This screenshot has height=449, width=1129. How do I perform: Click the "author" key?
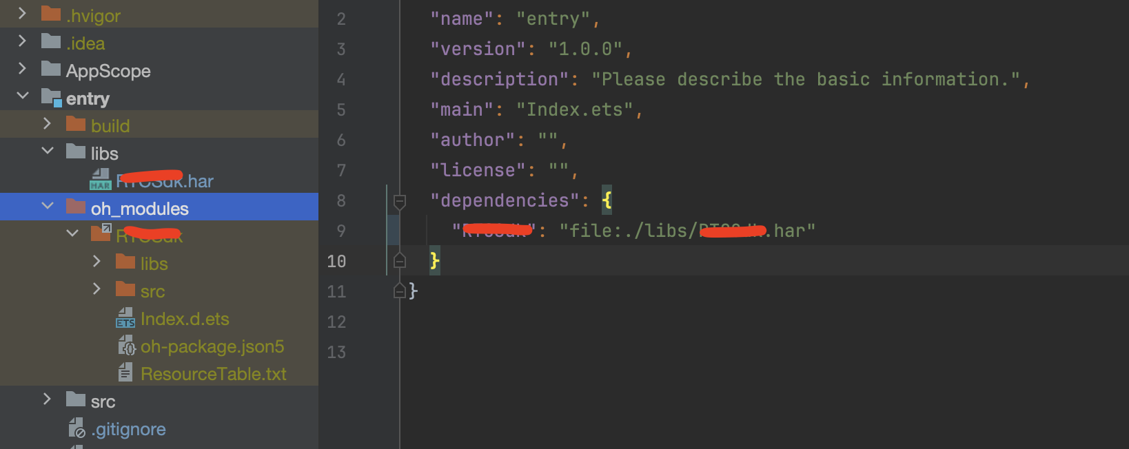[x=473, y=140]
